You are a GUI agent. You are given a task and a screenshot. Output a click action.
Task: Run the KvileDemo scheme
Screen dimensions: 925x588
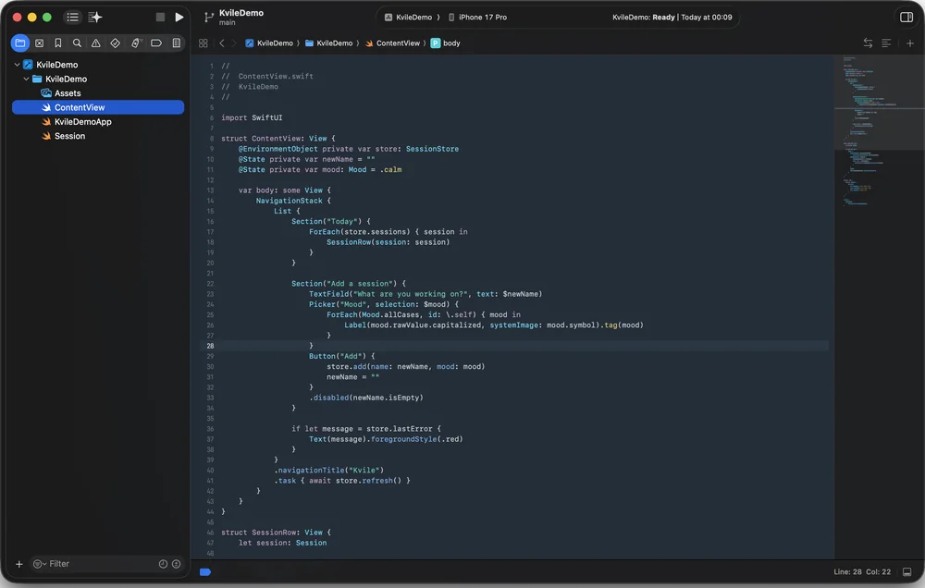pos(179,17)
